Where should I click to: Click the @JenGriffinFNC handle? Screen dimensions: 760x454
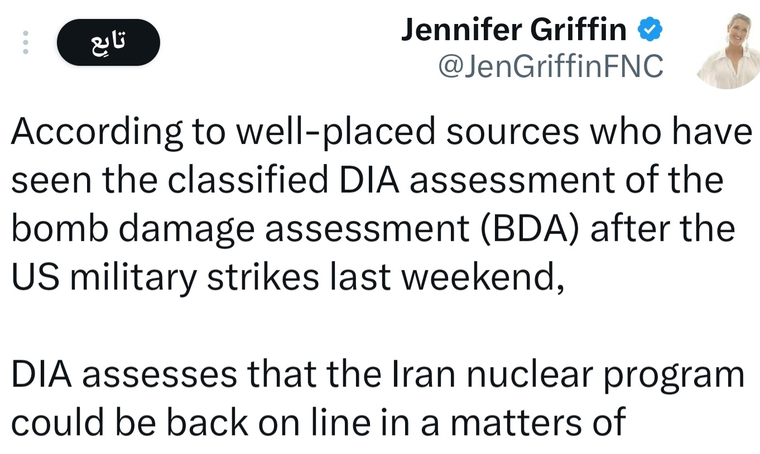tap(551, 67)
